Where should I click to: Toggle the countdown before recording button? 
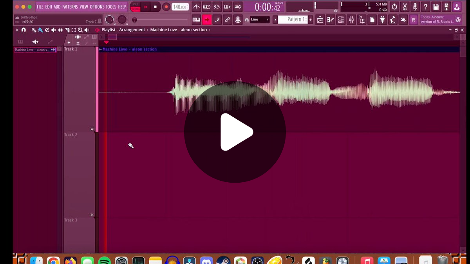pyautogui.click(x=217, y=7)
